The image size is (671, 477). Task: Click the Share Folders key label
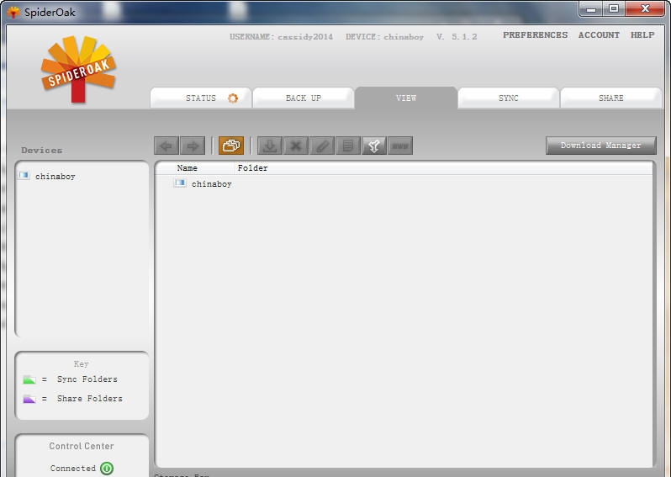click(x=89, y=399)
